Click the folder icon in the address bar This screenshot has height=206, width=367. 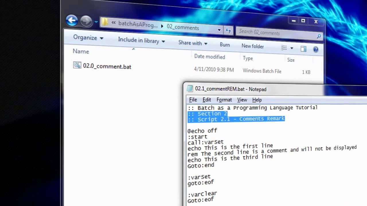point(105,22)
